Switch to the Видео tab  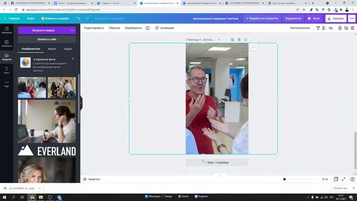[x=52, y=49]
